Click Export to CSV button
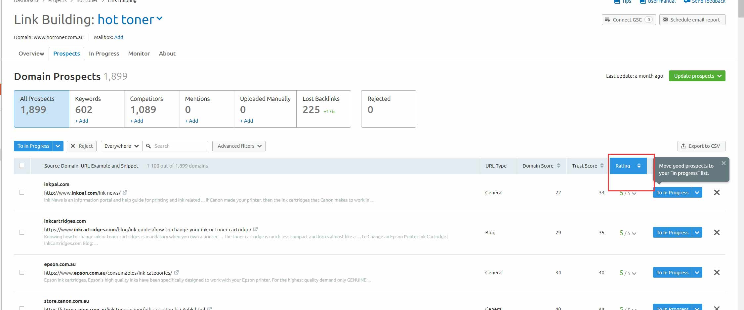 click(701, 146)
